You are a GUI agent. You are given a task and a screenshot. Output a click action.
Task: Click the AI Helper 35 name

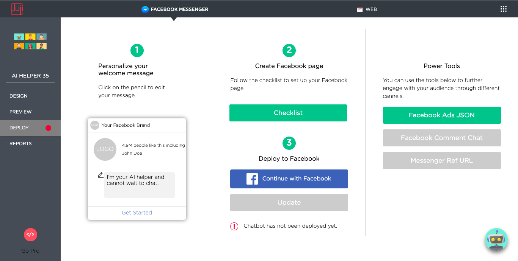point(30,76)
